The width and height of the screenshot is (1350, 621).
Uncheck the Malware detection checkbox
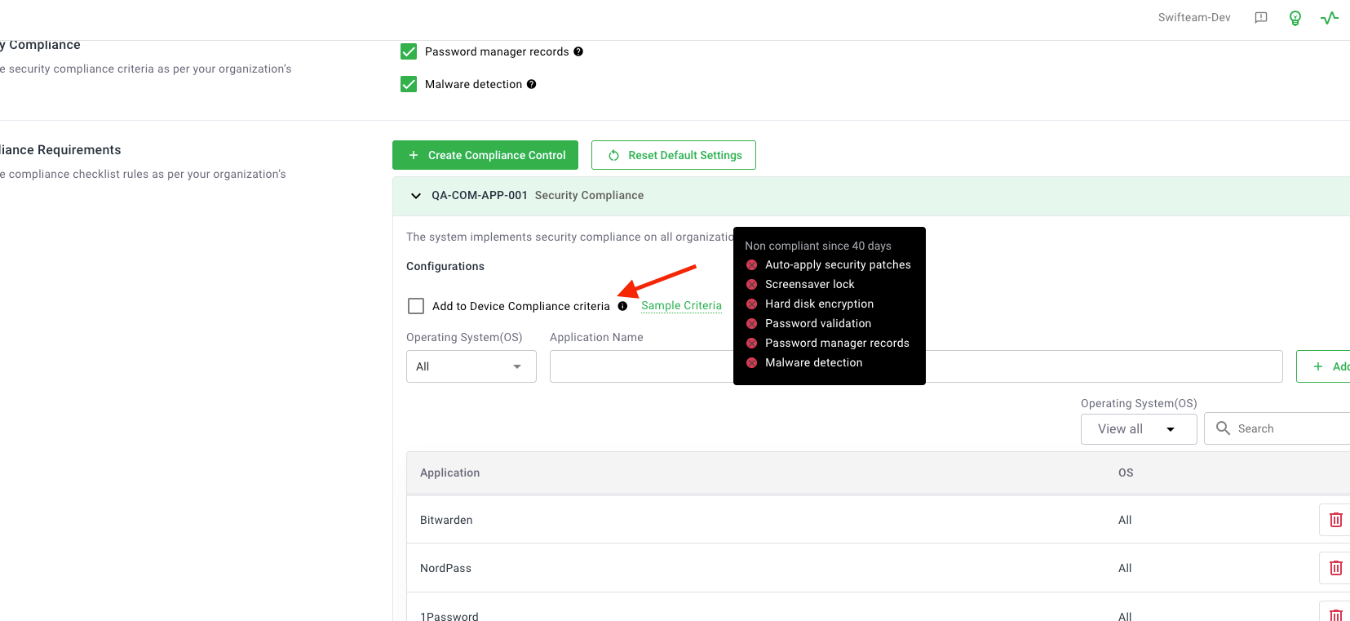point(409,84)
